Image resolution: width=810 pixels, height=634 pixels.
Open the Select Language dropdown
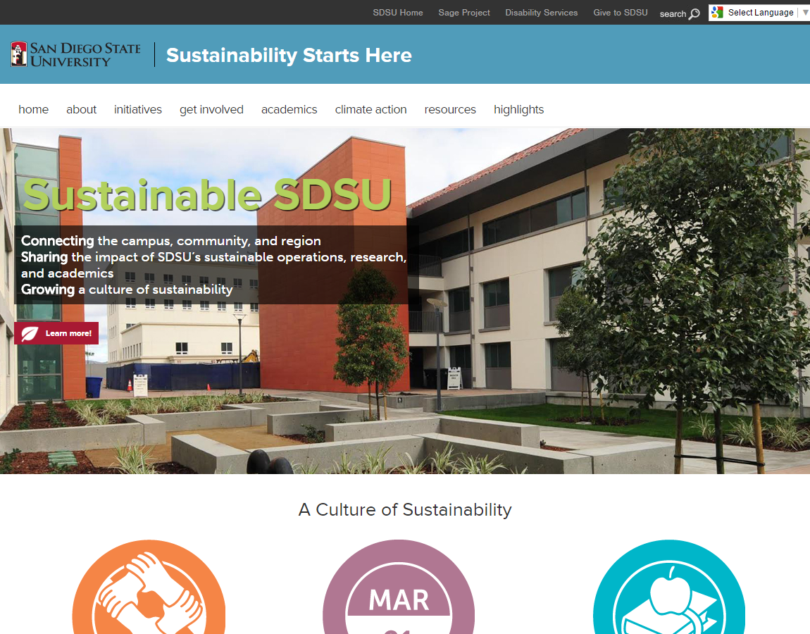[x=759, y=13]
